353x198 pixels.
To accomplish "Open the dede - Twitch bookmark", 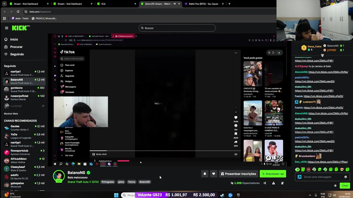I will point(20,18).
